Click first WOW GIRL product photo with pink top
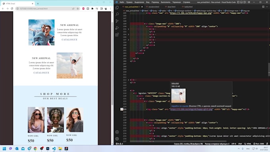Viewport: 270px width, 152px height. (x=36, y=120)
